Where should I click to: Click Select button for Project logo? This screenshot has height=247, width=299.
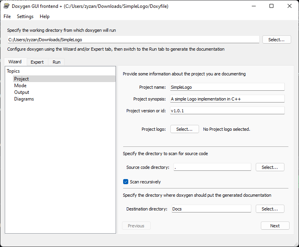(x=185, y=129)
